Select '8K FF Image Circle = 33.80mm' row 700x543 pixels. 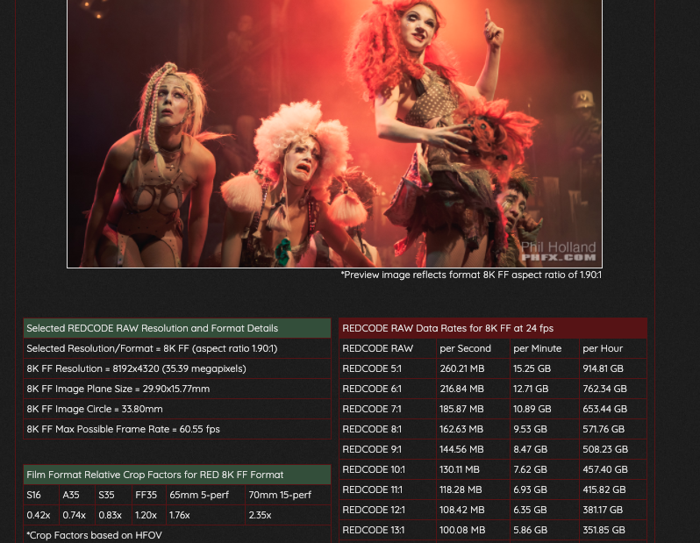click(x=177, y=409)
